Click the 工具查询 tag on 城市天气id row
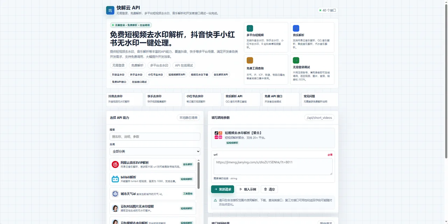 pyautogui.click(x=188, y=194)
